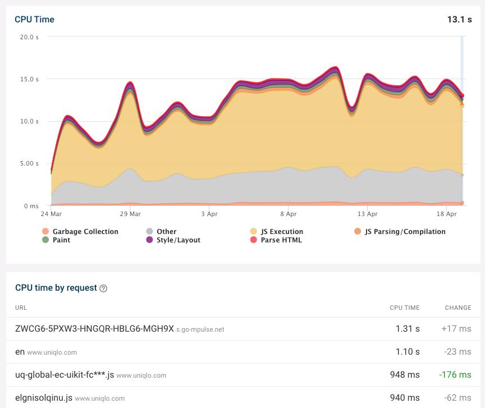The image size is (485, 408).
Task: Click the URL column header
Action: 21,308
